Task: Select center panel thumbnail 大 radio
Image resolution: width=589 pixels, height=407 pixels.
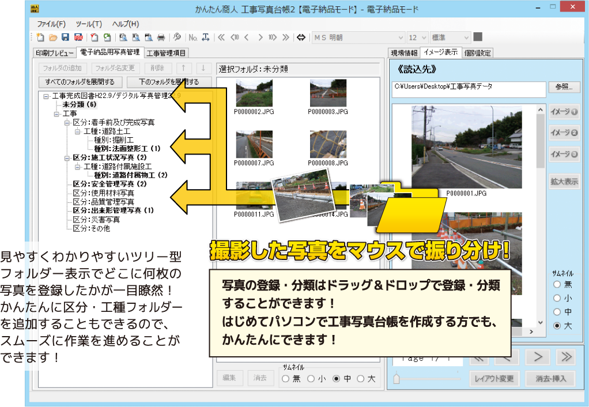Action: tap(361, 379)
